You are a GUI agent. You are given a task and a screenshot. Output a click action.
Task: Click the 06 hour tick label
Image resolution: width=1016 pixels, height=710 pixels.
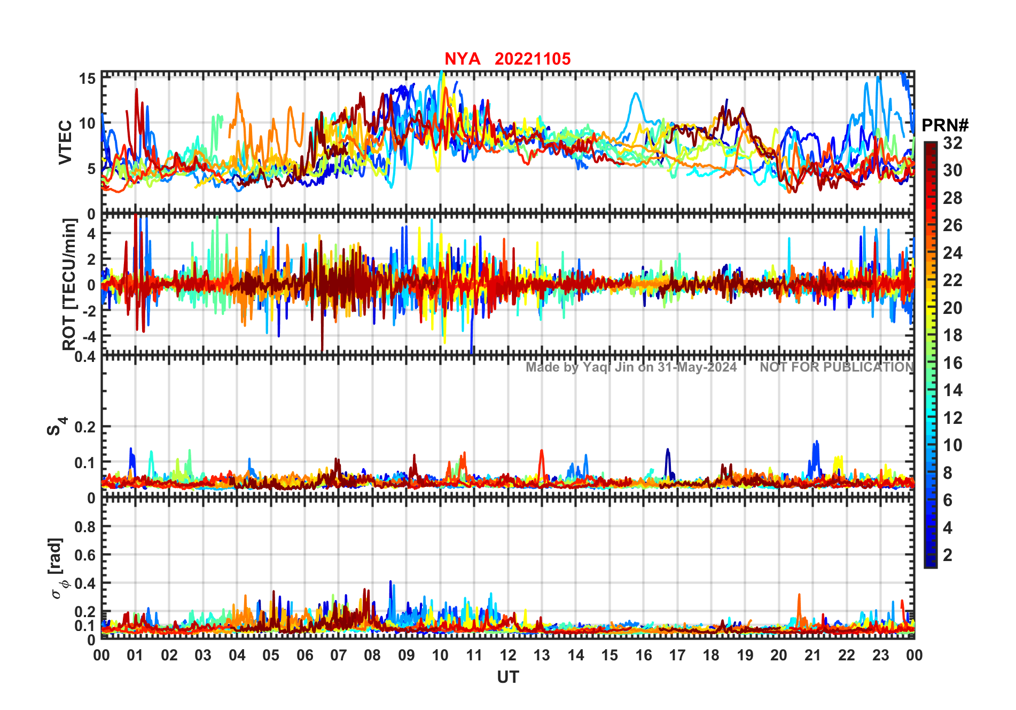click(x=305, y=655)
